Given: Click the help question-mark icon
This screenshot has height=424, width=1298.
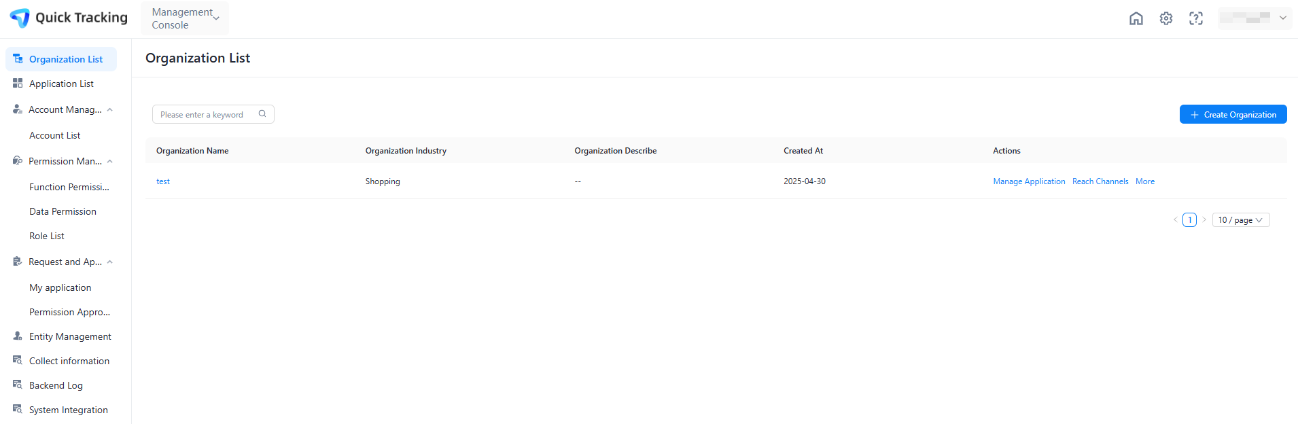Looking at the screenshot, I should [1196, 18].
